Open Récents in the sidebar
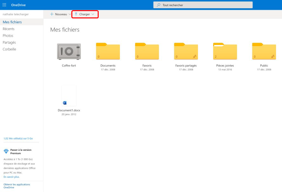The image size is (282, 192). pos(9,29)
